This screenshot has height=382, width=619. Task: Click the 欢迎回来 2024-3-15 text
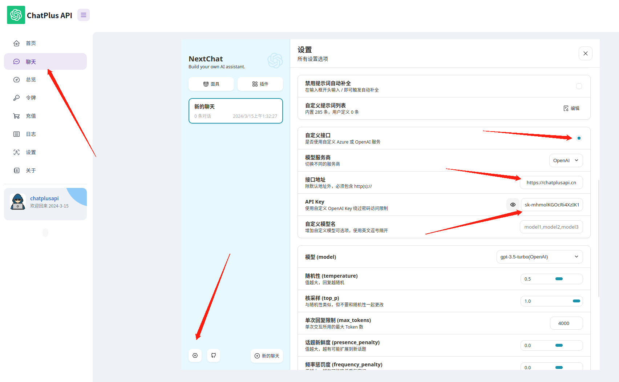pyautogui.click(x=49, y=206)
